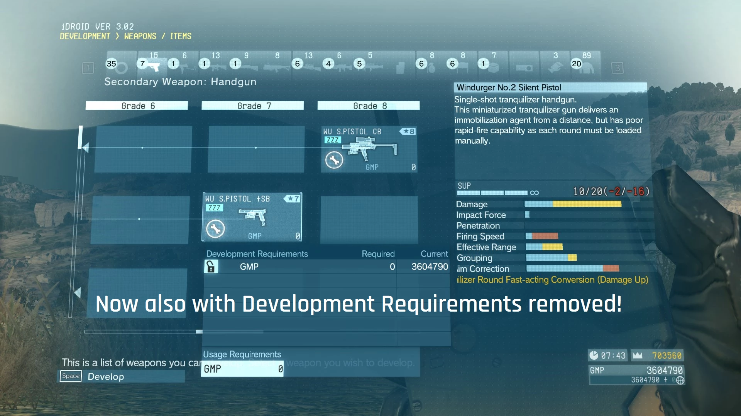The width and height of the screenshot is (741, 416).
Task: Click wrench icon on WU S.PISTOL CB
Action: click(x=334, y=160)
